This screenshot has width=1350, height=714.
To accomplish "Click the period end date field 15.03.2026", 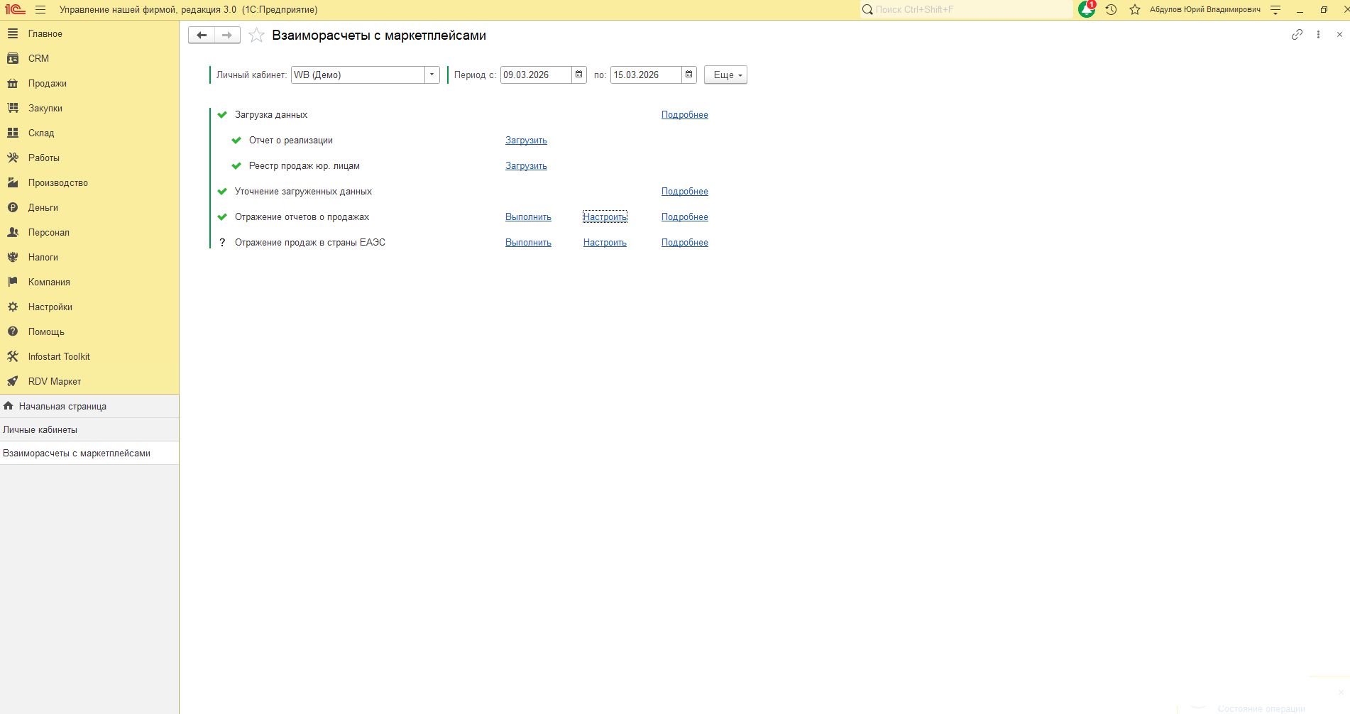I will pos(647,75).
